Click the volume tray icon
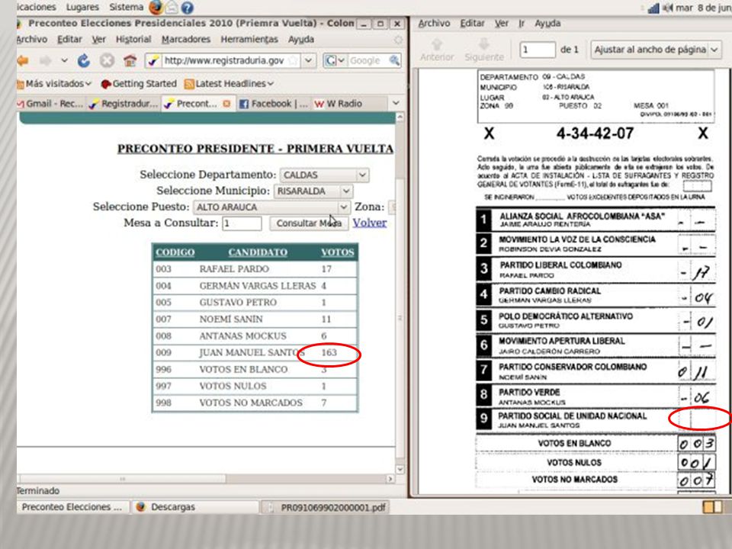 (668, 8)
